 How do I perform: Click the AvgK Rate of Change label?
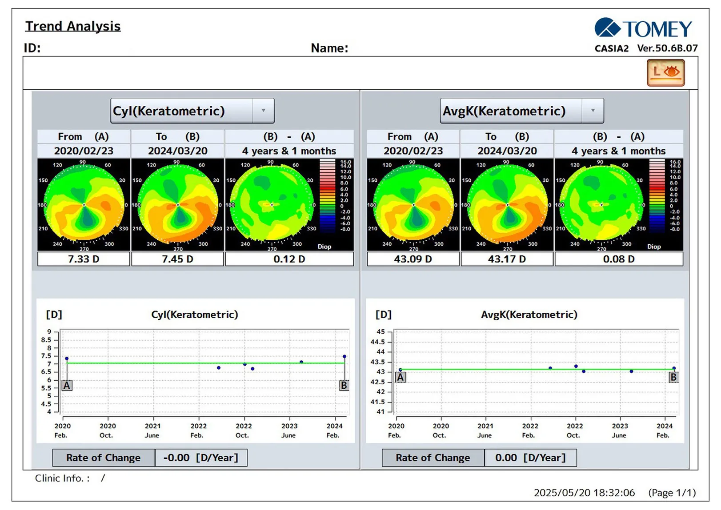click(x=433, y=458)
